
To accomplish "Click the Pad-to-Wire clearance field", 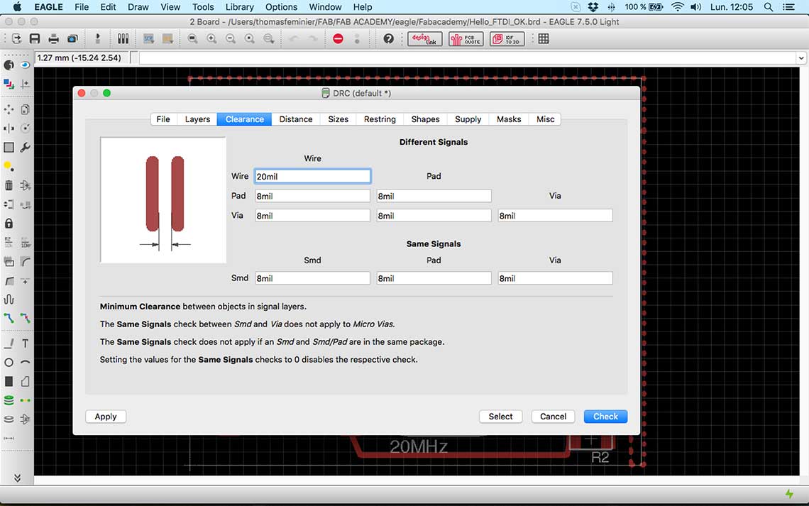I will (x=313, y=196).
